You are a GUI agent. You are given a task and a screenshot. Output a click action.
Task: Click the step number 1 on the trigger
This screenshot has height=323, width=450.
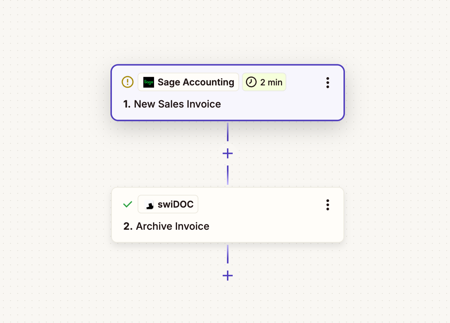click(x=127, y=104)
